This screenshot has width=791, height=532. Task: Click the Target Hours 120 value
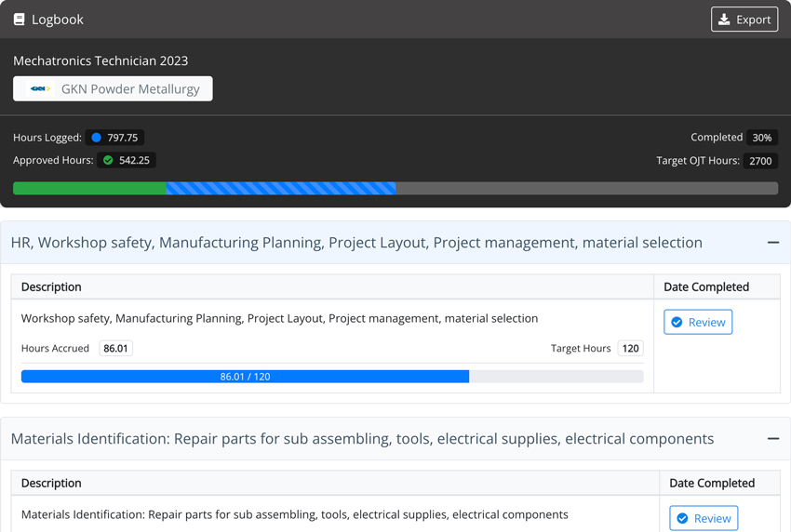coord(630,349)
